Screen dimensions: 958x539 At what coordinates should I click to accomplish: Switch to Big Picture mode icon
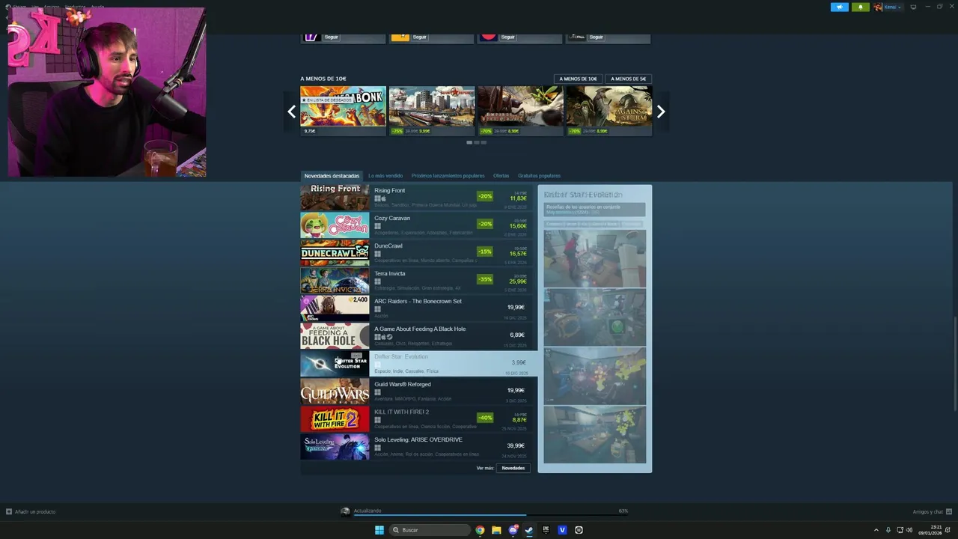click(913, 7)
